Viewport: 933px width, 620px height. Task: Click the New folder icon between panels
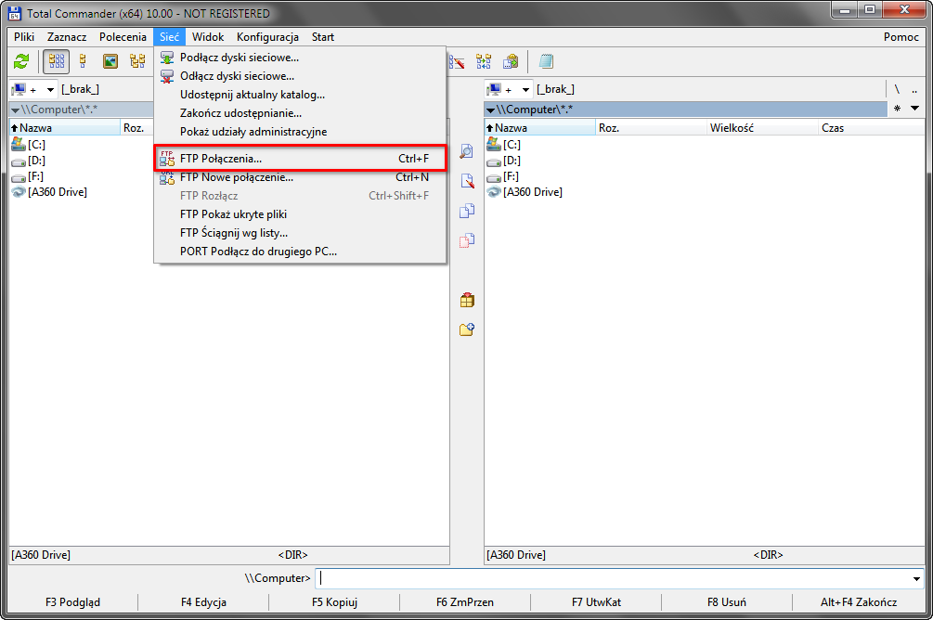coord(467,329)
